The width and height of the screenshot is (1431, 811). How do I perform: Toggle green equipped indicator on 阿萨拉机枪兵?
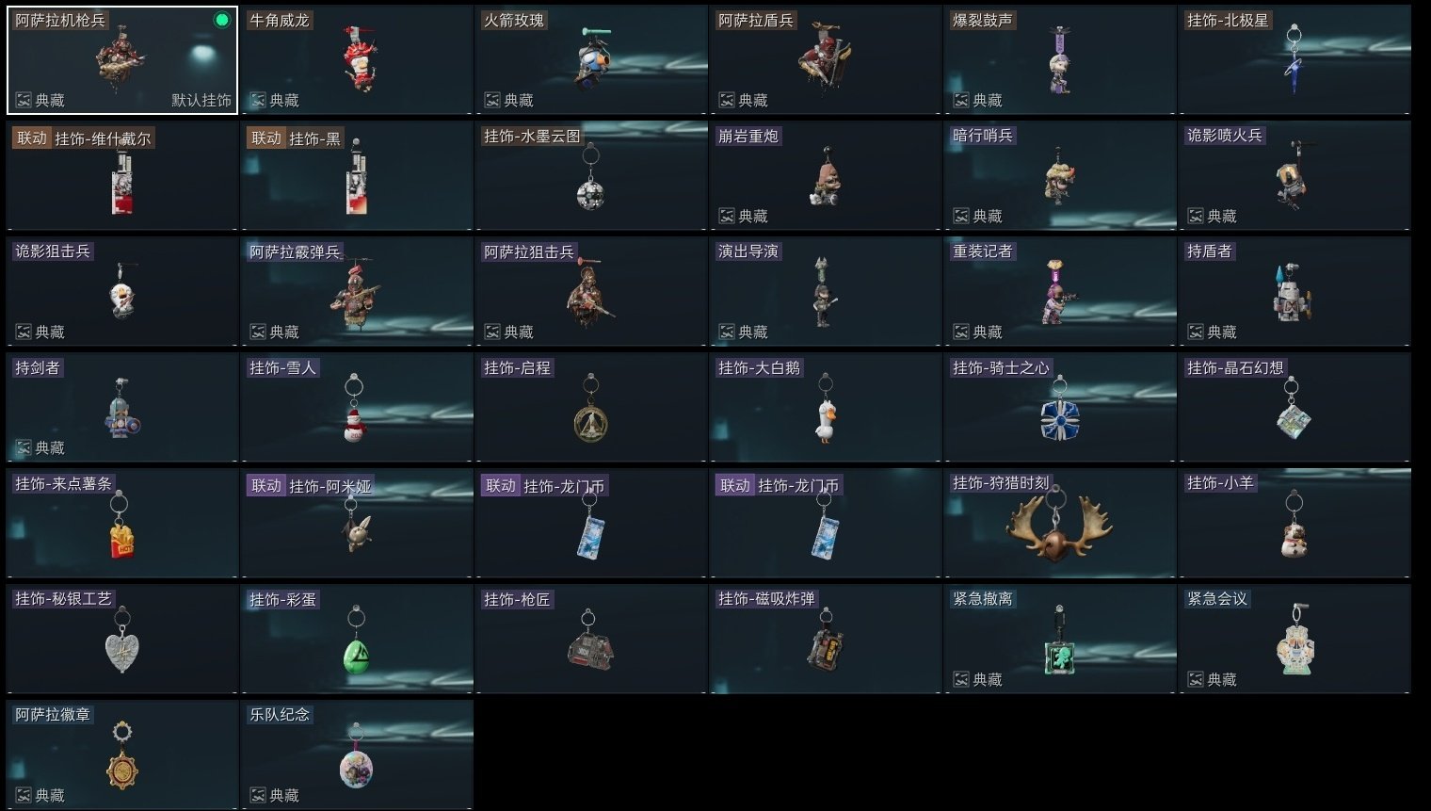221,20
